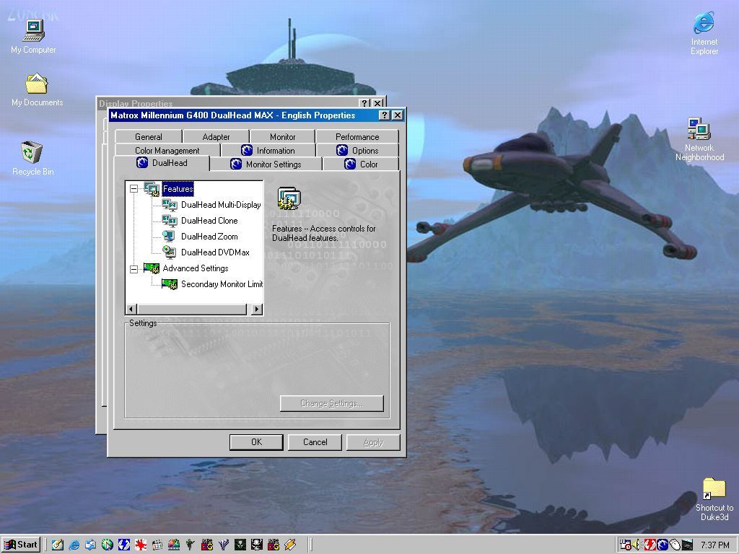Click Cancel to dismiss the dialog

point(315,442)
